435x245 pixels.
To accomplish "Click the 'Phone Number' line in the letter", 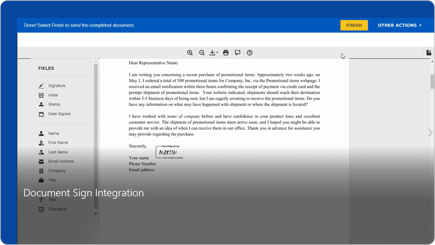I will click(142, 163).
